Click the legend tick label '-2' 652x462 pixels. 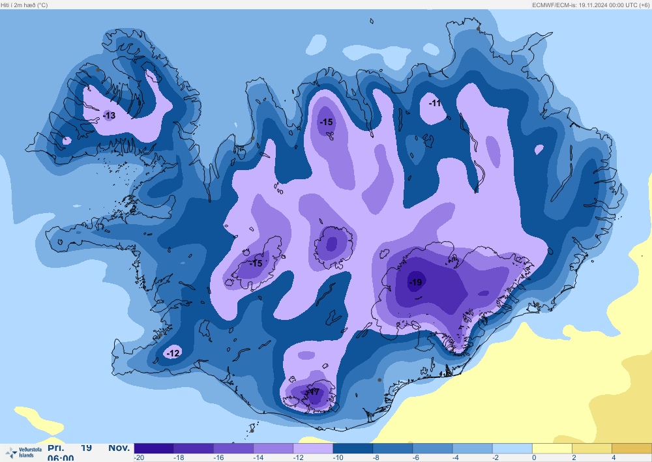click(496, 458)
